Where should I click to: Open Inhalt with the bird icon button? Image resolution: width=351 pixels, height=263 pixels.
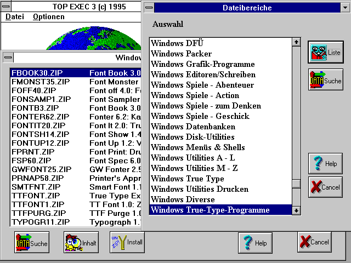point(81,243)
